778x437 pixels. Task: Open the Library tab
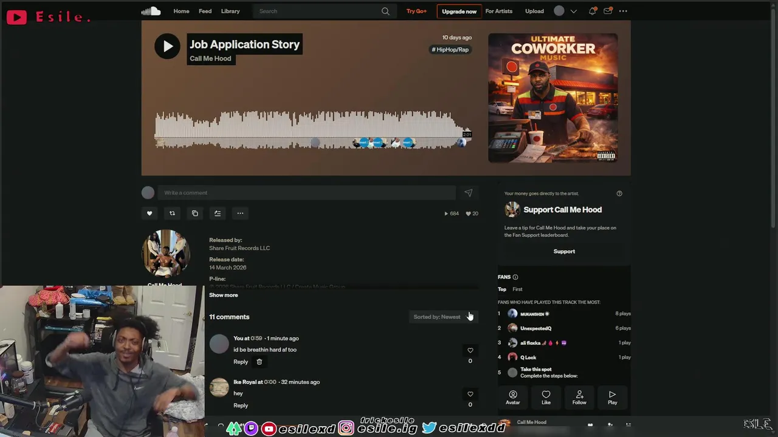230,11
